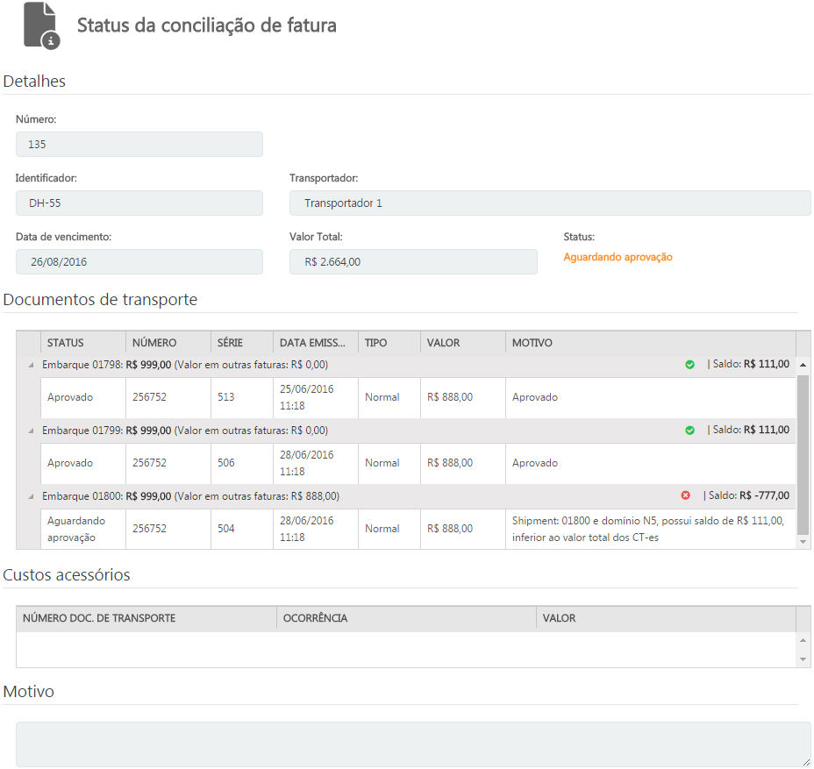Click Aguardando aprovação cell in row 504
This screenshot has width=814, height=769.
(83, 529)
